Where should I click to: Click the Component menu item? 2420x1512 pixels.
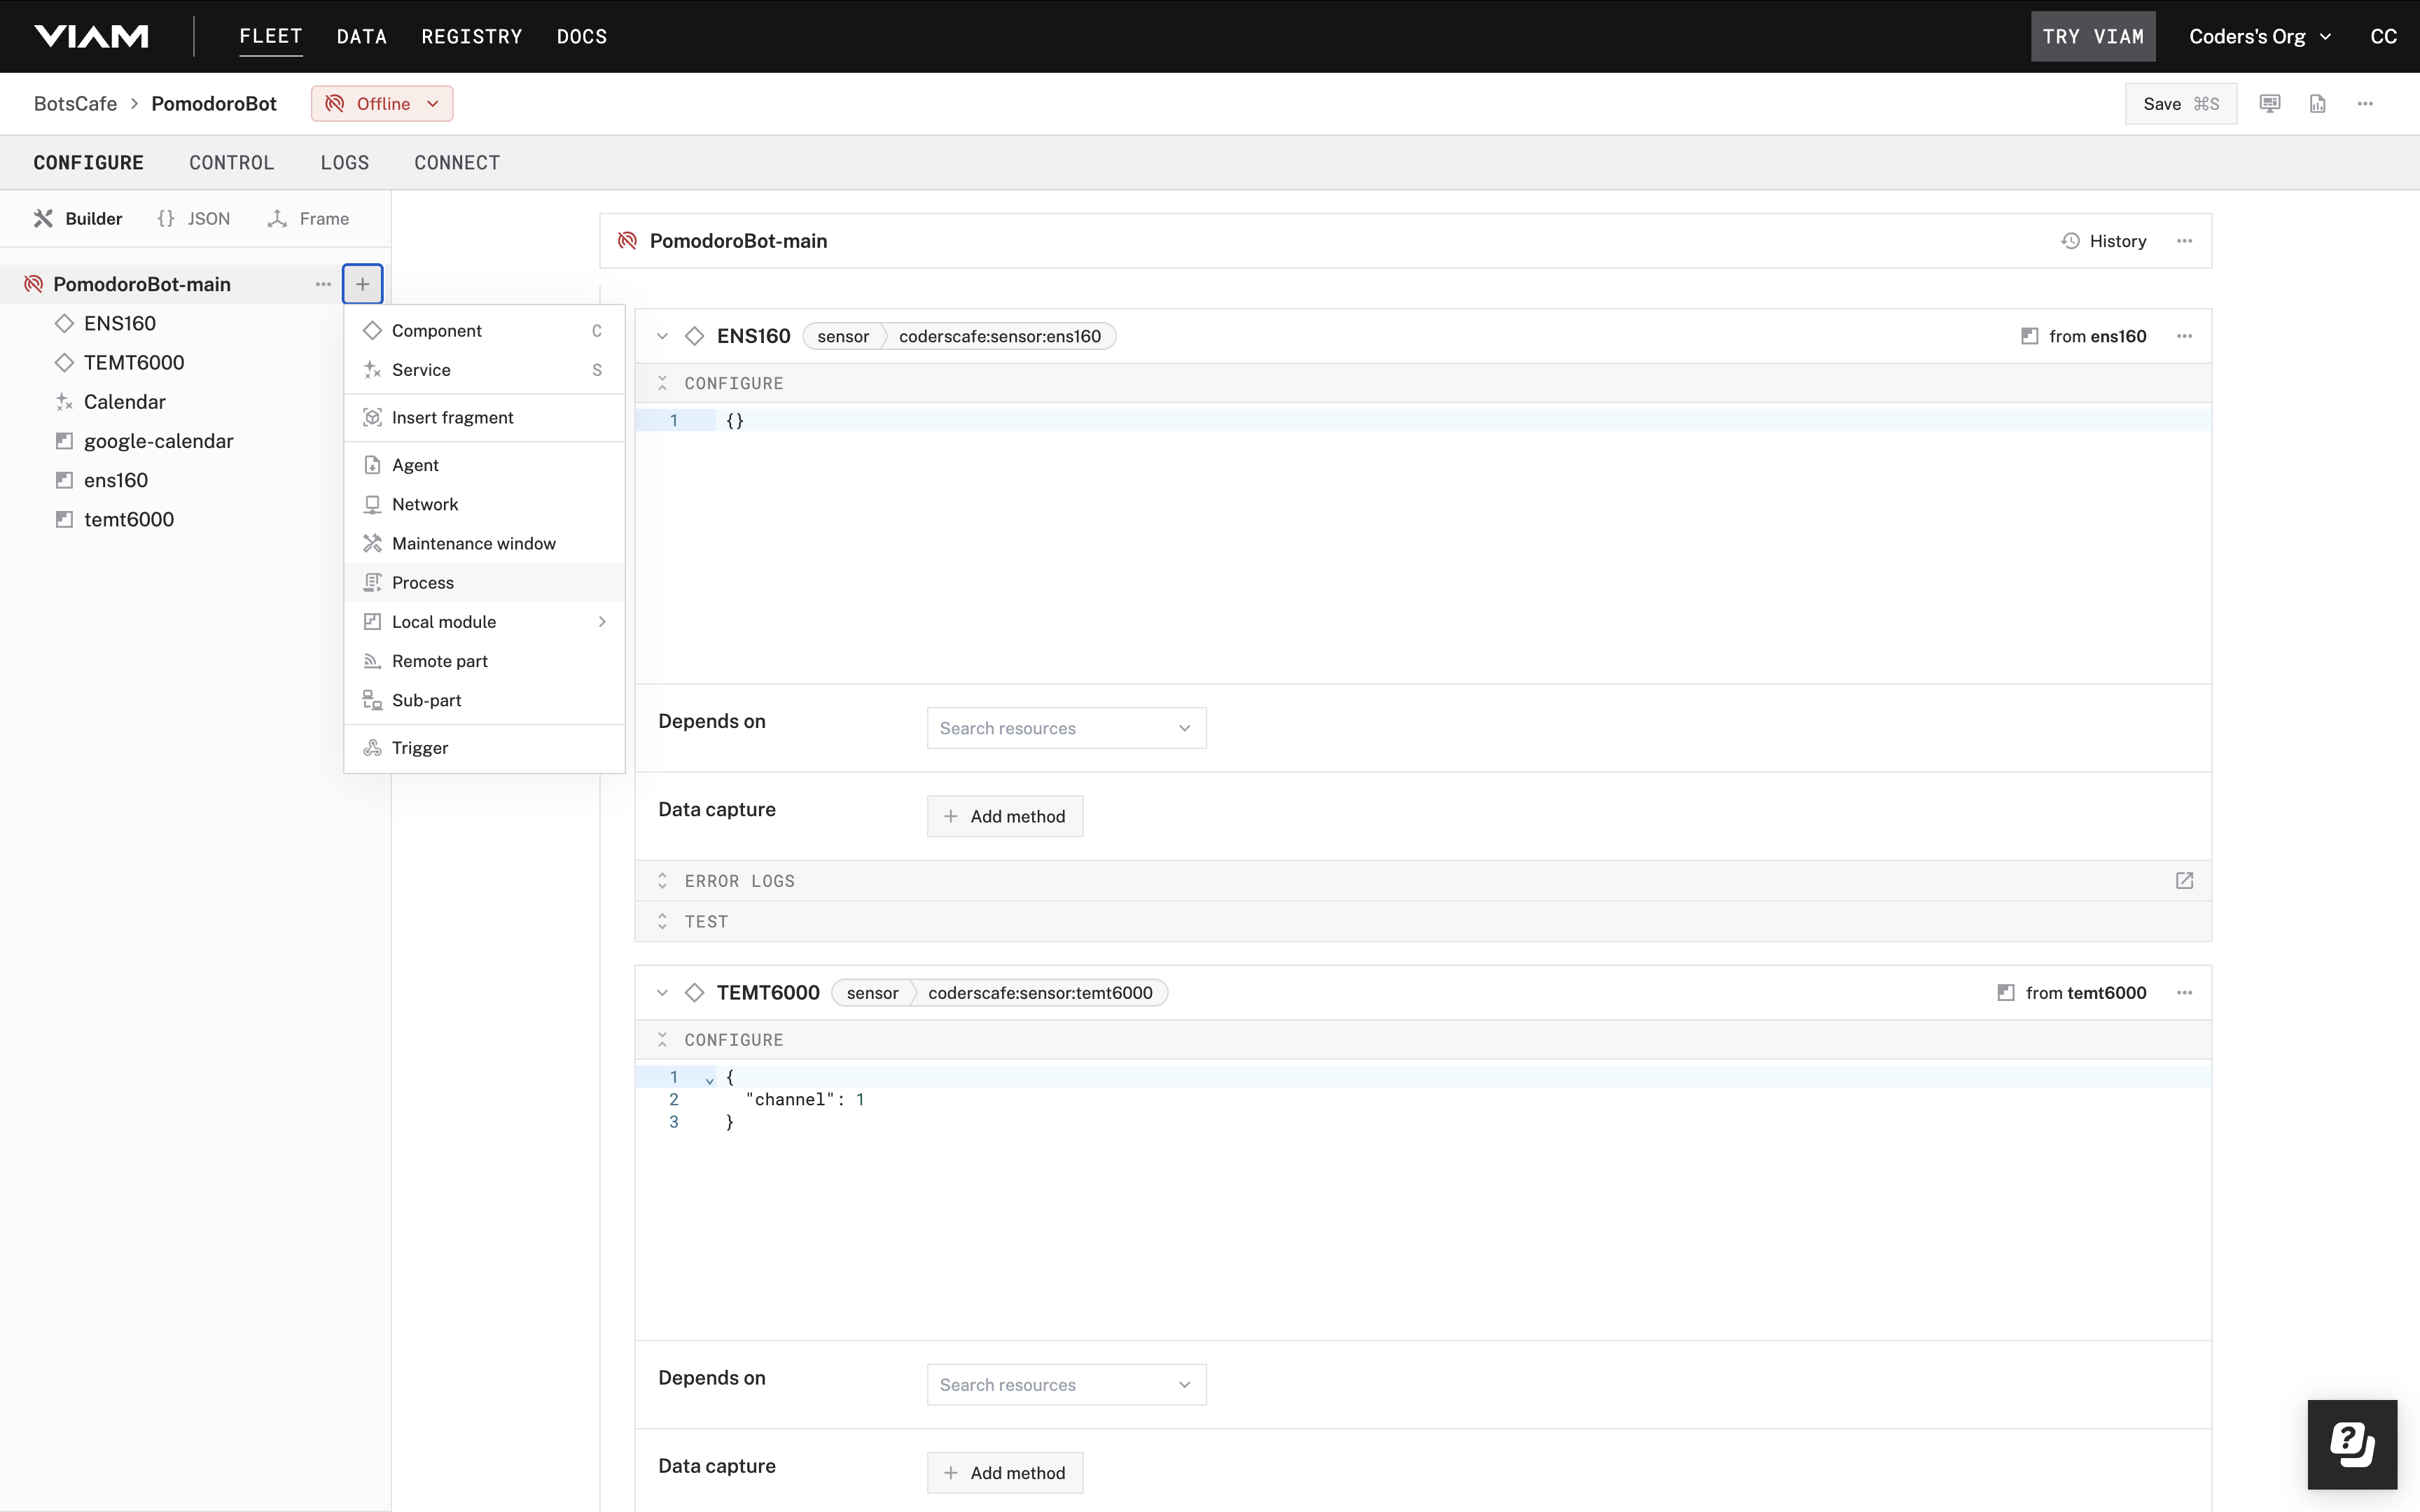click(438, 329)
